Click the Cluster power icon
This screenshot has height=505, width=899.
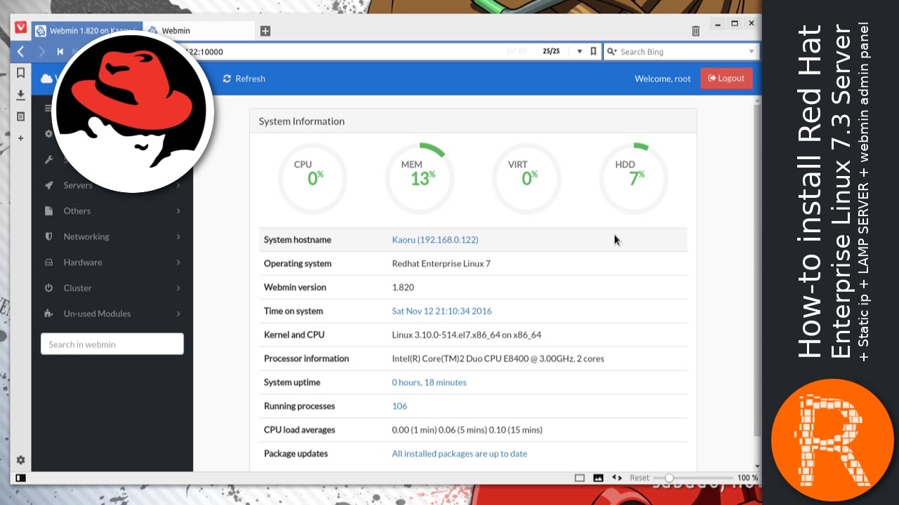click(x=48, y=288)
